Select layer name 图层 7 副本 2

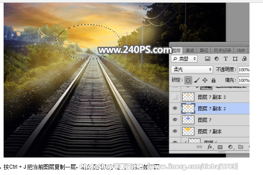[x=212, y=109]
